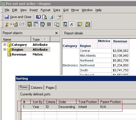Sort objects by Type column header
The image size is (136, 120).
[41, 40]
